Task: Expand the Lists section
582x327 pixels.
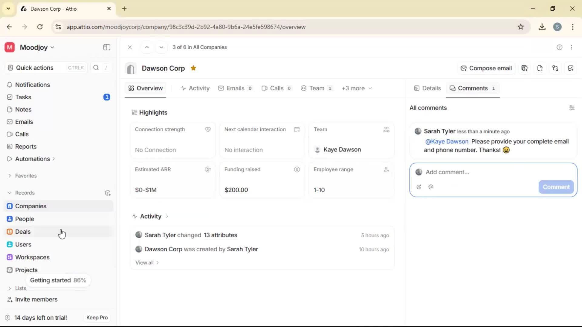Action: [x=10, y=288]
